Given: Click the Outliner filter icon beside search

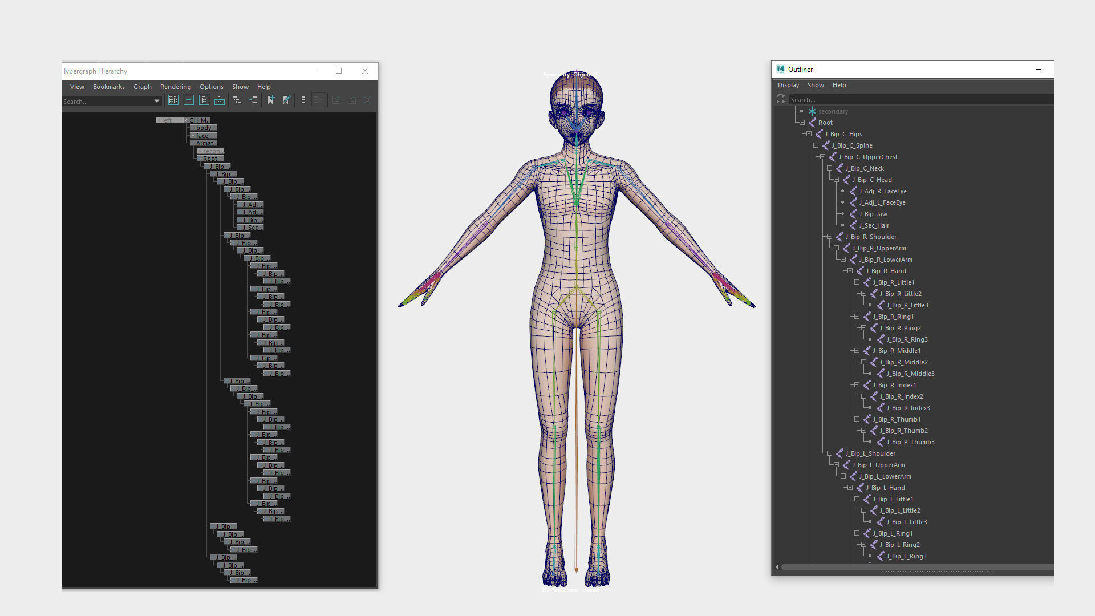Looking at the screenshot, I should 781,99.
